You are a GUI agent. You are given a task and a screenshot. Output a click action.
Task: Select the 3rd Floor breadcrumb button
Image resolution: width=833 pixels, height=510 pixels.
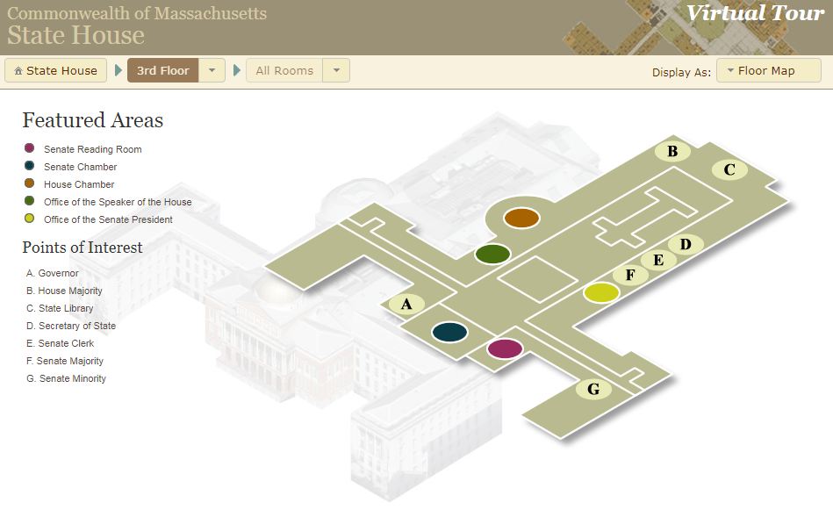[163, 70]
